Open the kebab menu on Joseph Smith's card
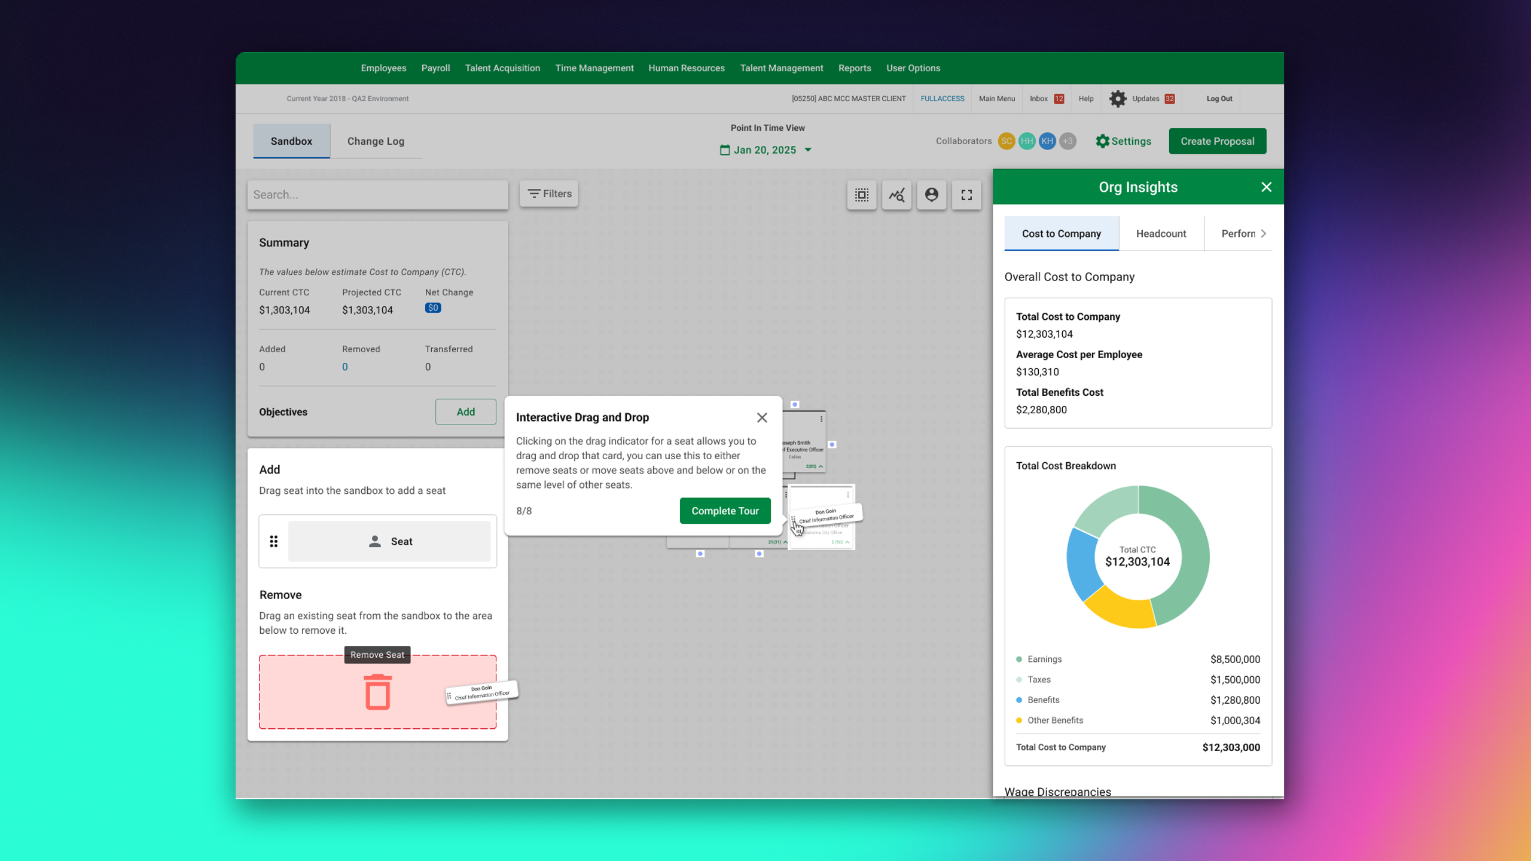Image resolution: width=1531 pixels, height=861 pixels. [x=821, y=419]
